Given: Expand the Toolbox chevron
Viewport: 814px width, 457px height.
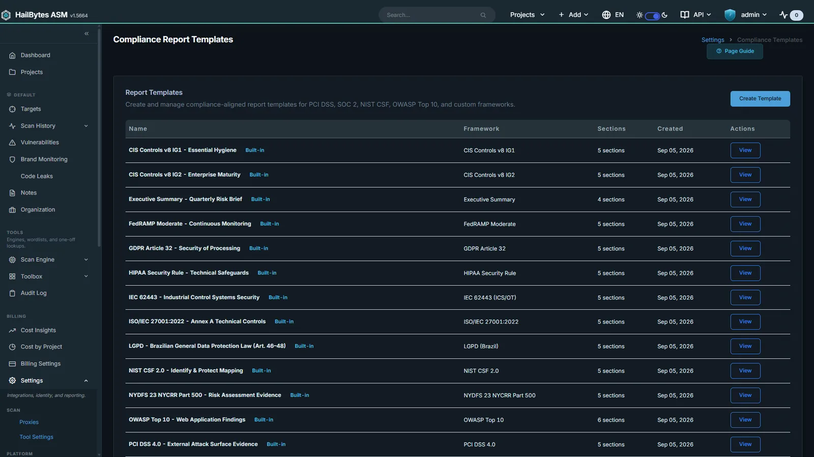Looking at the screenshot, I should 86,276.
